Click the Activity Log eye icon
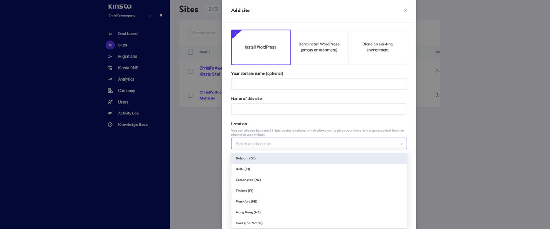The height and width of the screenshot is (229, 550). pyautogui.click(x=110, y=113)
